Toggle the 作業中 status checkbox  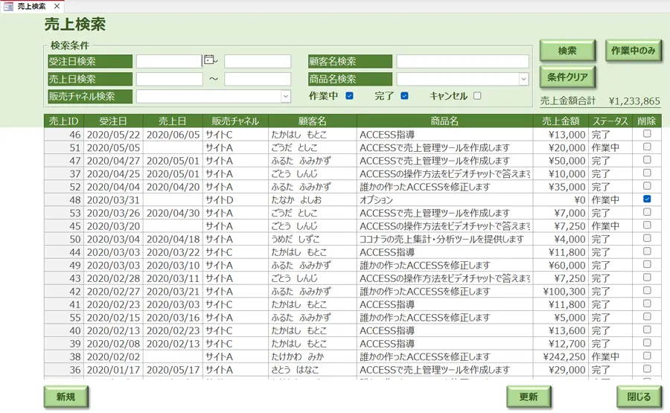pos(349,96)
